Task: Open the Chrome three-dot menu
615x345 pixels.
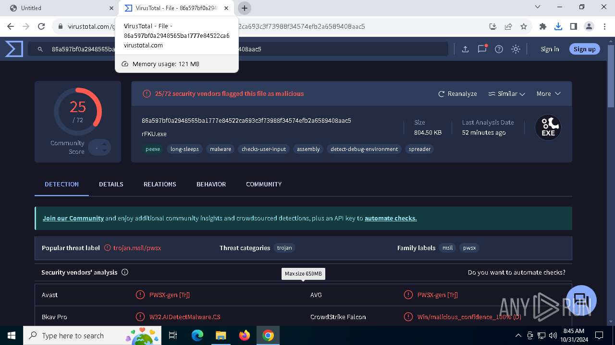Action: pyautogui.click(x=604, y=26)
